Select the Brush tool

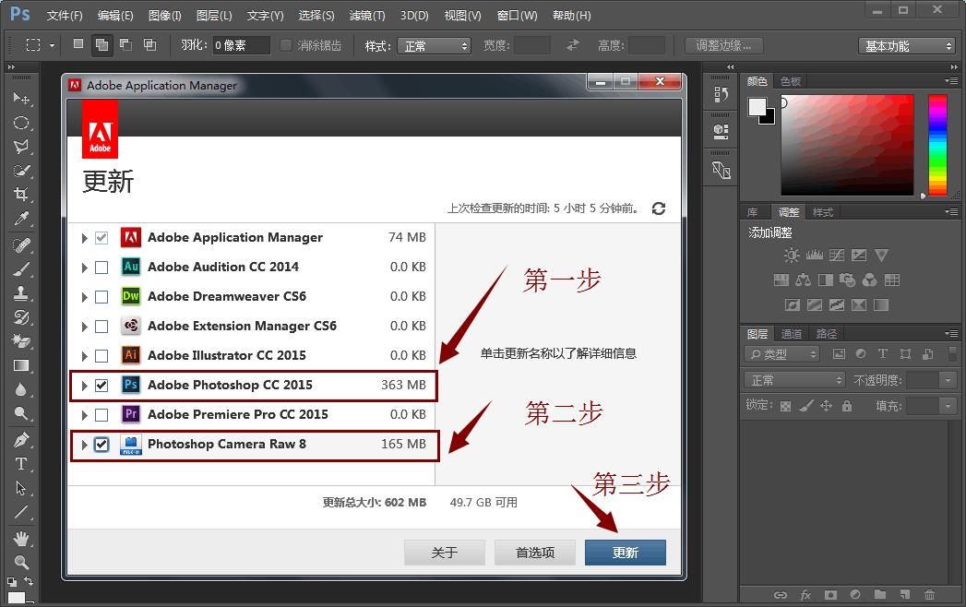pyautogui.click(x=21, y=269)
